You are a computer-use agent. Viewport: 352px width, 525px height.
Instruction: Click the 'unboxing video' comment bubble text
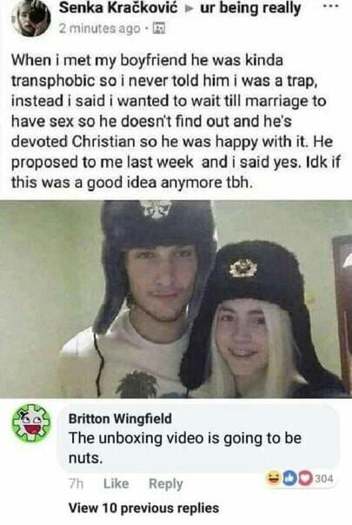(185, 448)
